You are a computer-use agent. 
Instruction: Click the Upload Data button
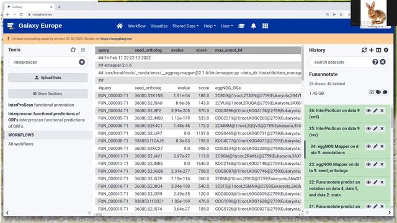tap(48, 77)
